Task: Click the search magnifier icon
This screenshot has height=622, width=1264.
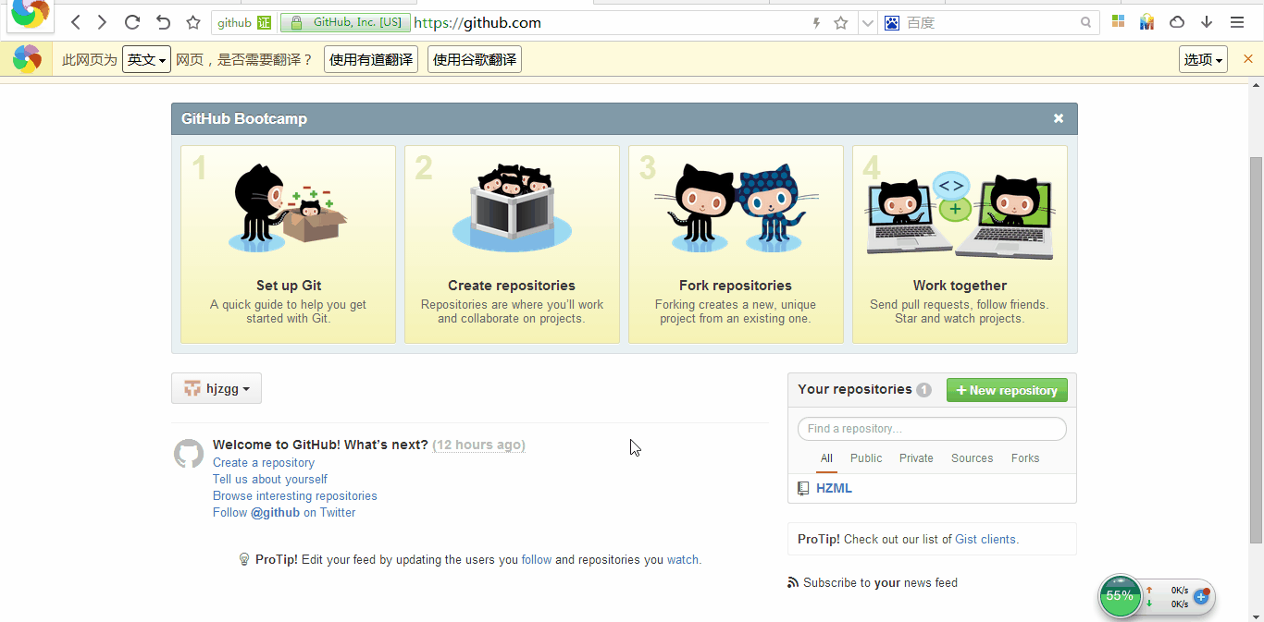Action: pyautogui.click(x=1086, y=23)
